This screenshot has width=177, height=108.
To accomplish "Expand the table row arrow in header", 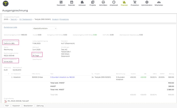I will pyautogui.click(x=9, y=74).
